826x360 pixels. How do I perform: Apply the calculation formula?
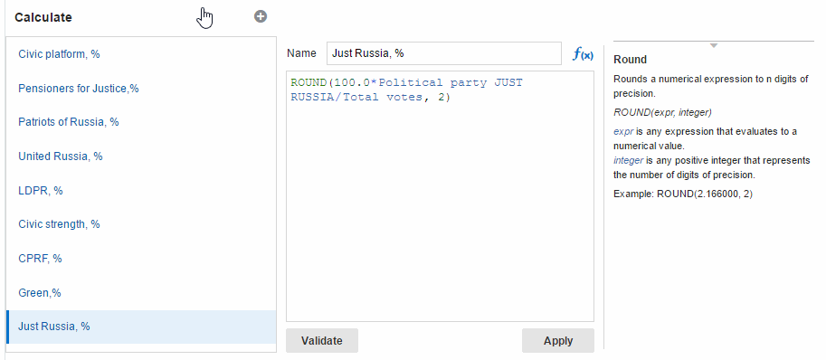(558, 340)
